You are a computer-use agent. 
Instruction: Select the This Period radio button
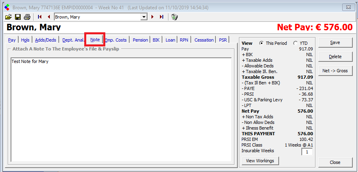coord(261,43)
